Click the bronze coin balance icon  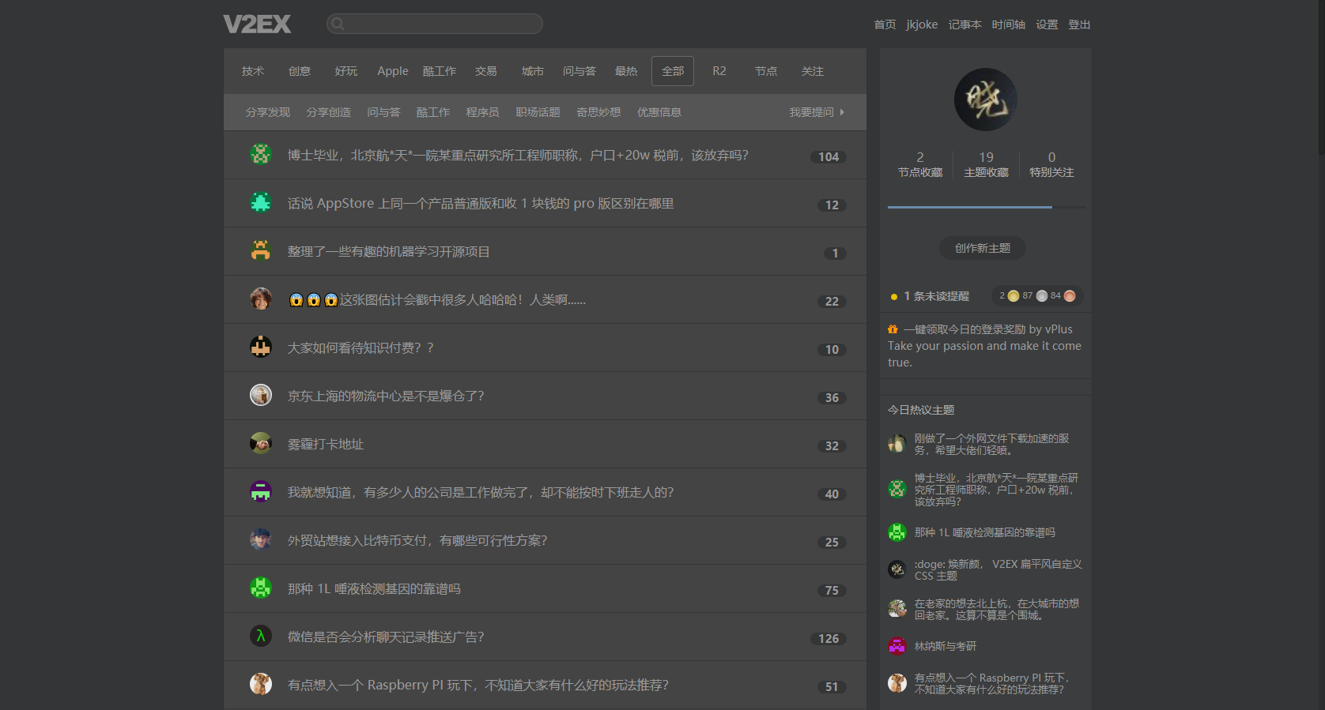click(x=1070, y=296)
